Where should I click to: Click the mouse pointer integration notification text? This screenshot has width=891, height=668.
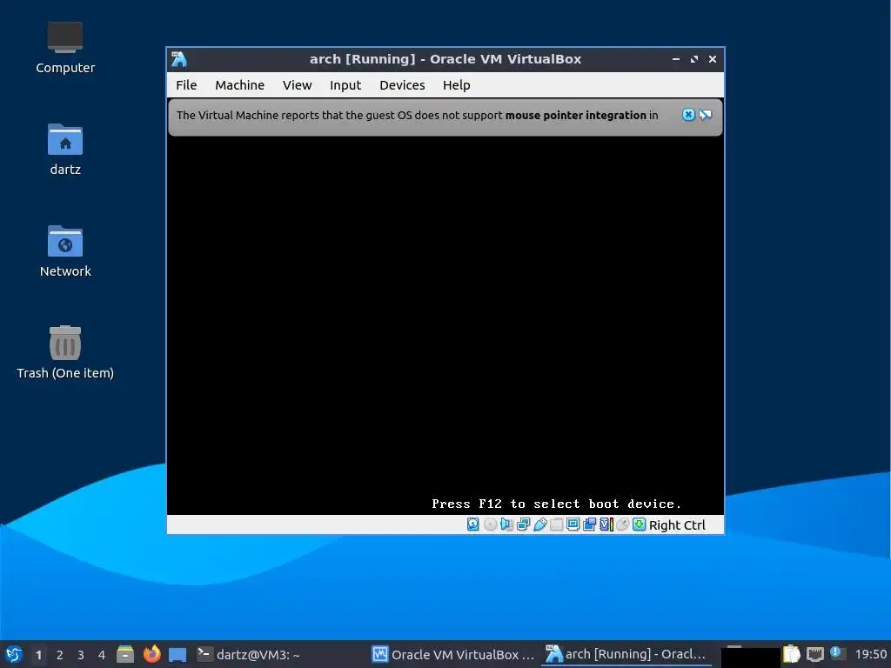pos(417,116)
